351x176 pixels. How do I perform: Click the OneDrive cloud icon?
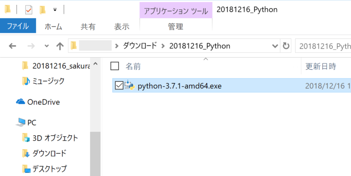coord(20,101)
